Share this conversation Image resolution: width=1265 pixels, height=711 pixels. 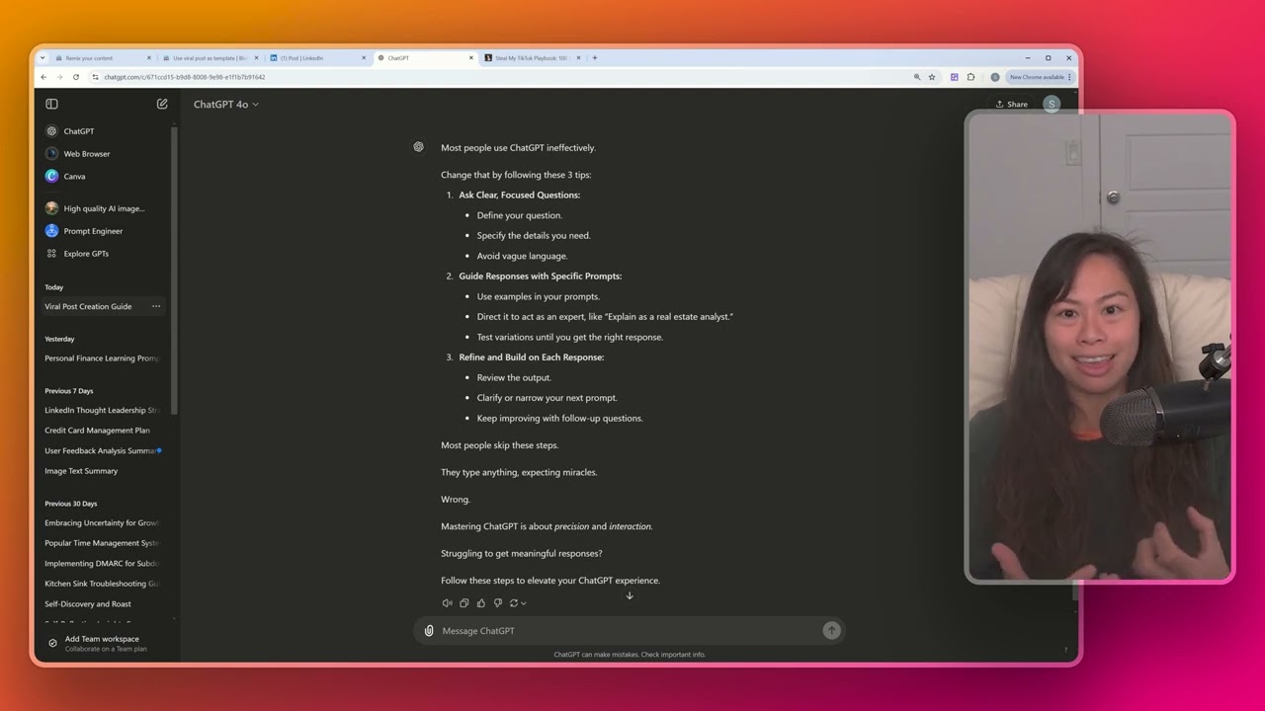coord(1012,104)
